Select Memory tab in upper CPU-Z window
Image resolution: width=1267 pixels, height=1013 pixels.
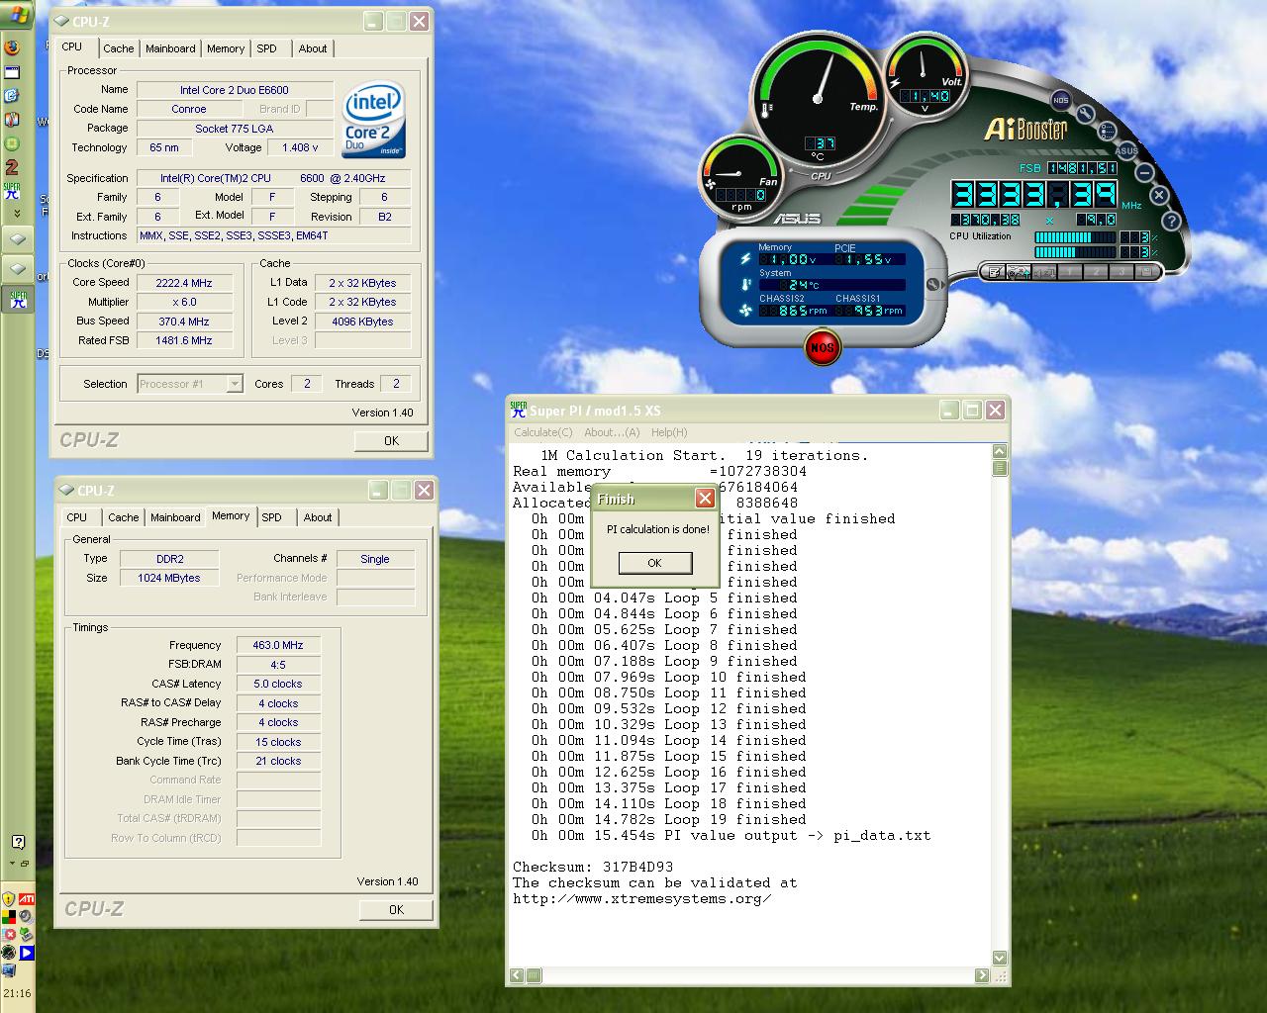tap(226, 48)
